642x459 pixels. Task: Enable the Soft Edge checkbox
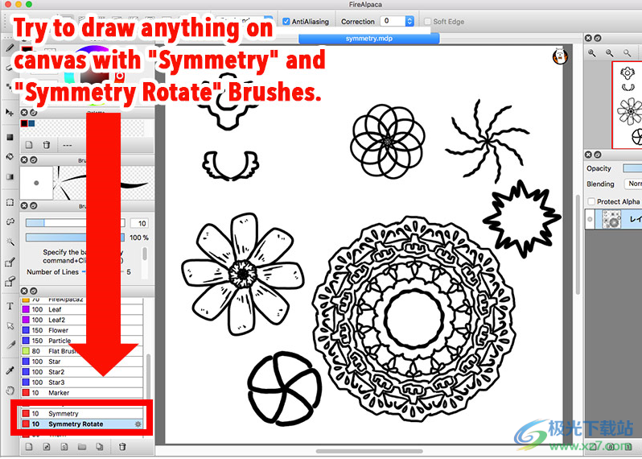tap(427, 21)
